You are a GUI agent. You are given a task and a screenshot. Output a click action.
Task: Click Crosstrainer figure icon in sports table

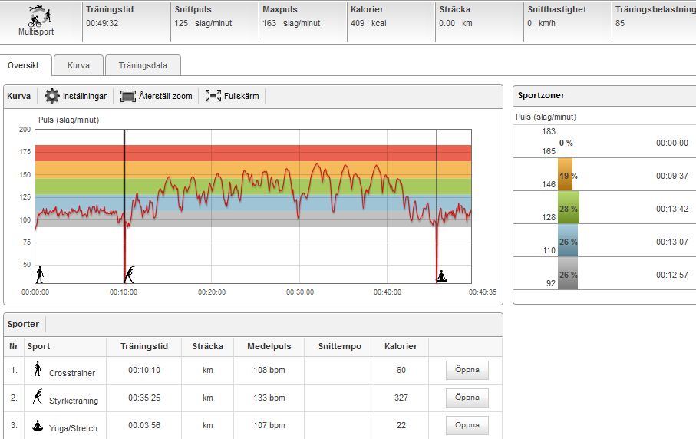click(37, 370)
